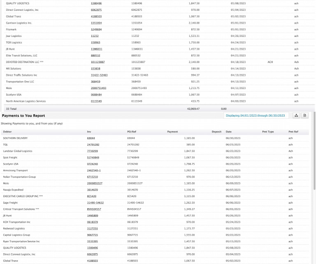Sort by the Payment column header
316x264 pixels.
click(172, 132)
